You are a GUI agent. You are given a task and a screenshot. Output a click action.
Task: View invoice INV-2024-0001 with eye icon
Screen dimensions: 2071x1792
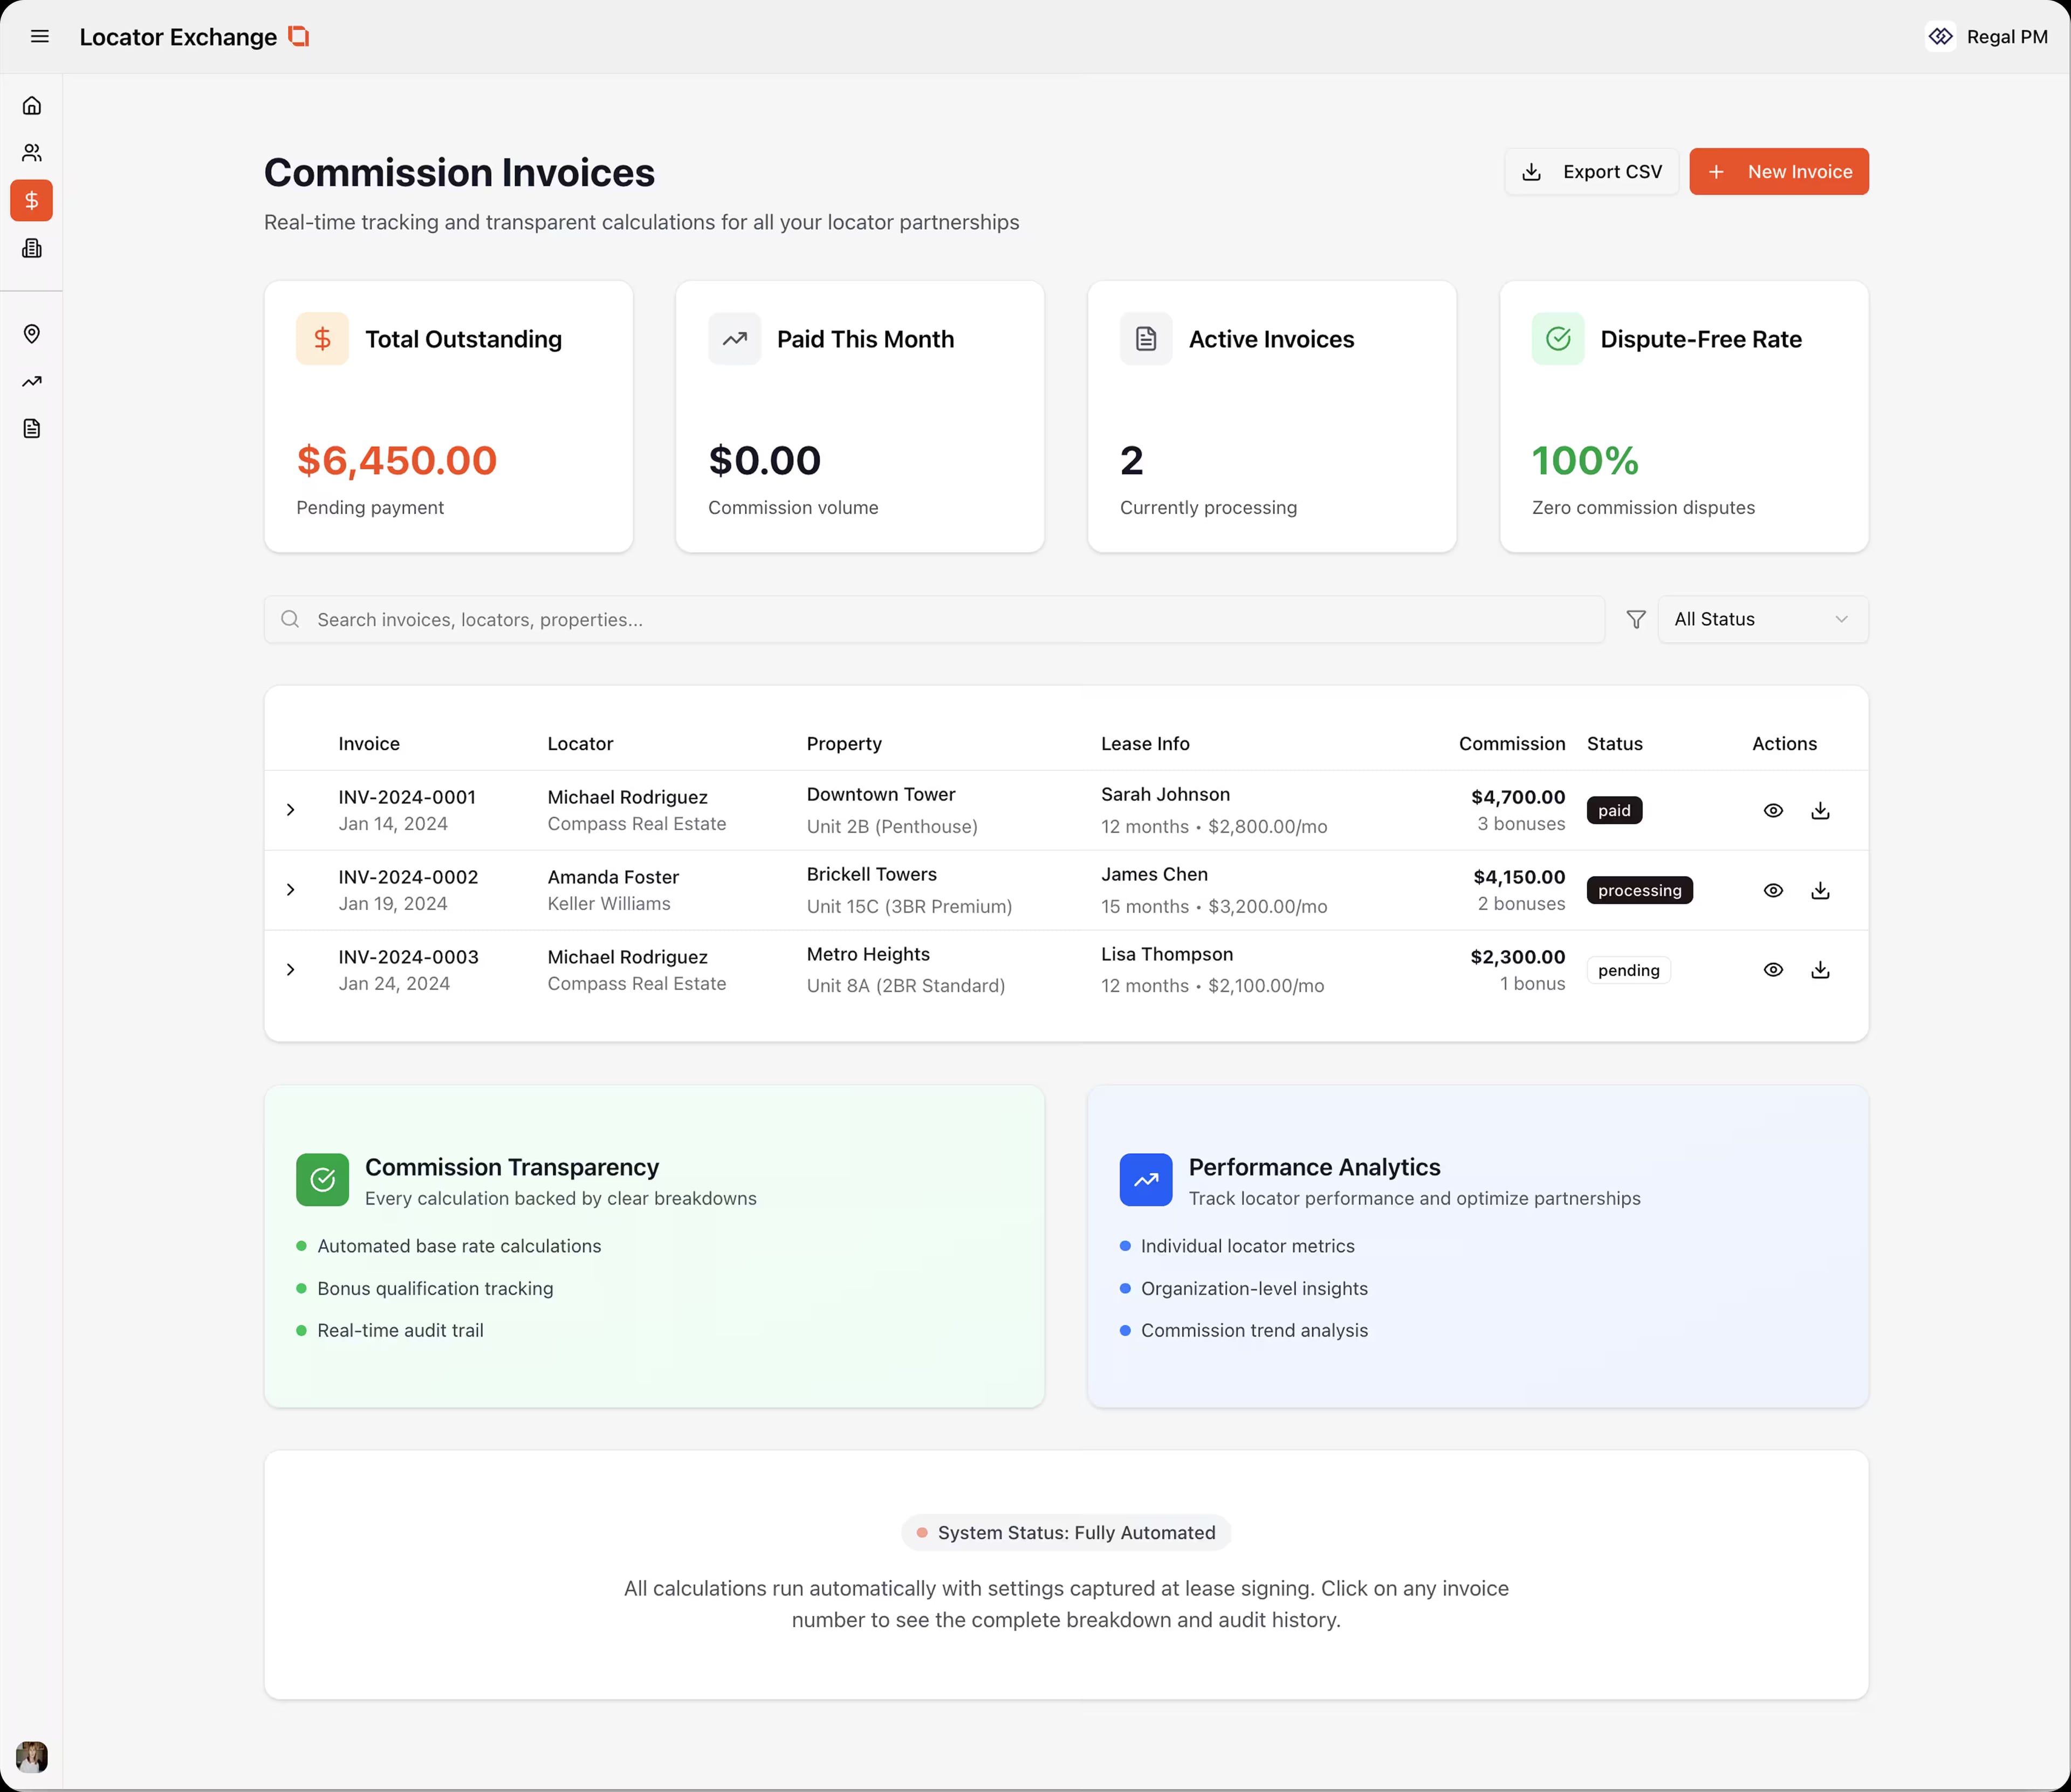point(1773,811)
